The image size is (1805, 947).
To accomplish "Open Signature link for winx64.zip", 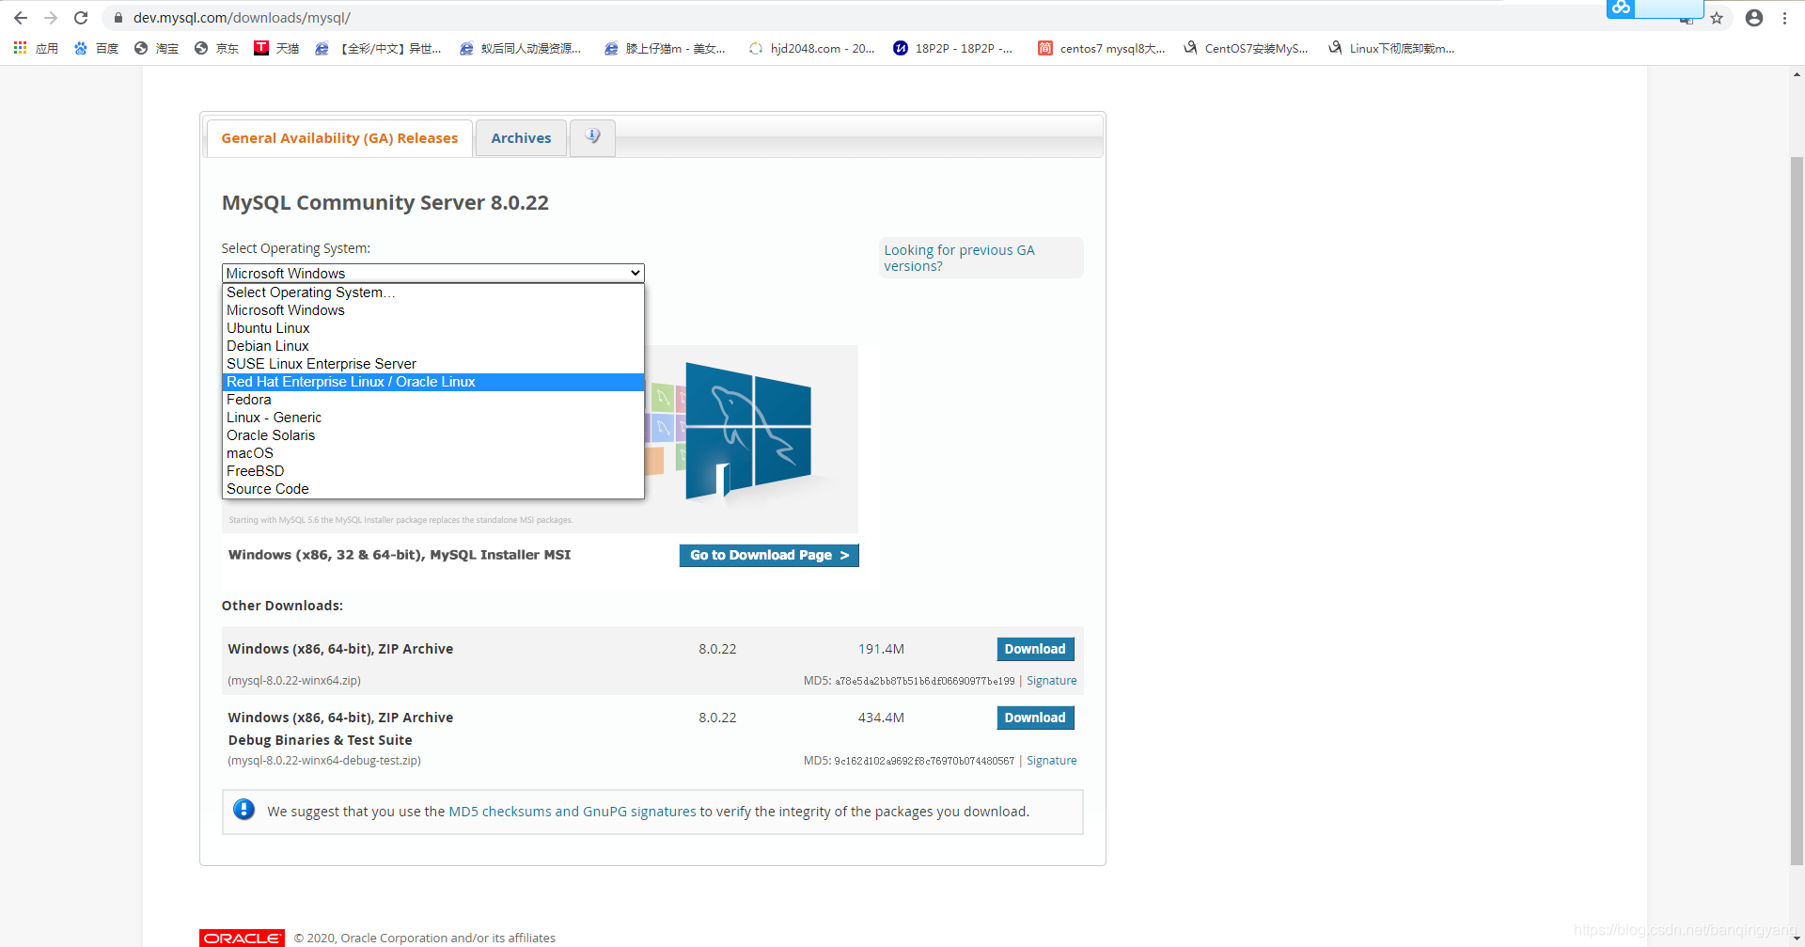I will pos(1051,681).
